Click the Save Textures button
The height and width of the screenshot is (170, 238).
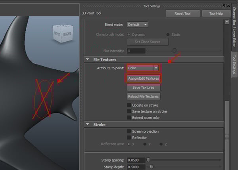(143, 88)
